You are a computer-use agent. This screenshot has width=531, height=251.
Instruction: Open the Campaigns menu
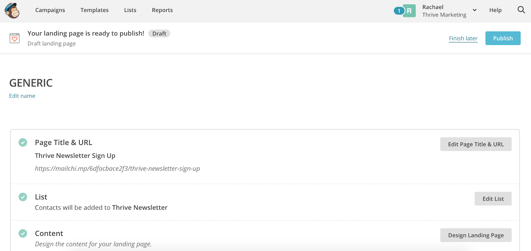pos(50,10)
